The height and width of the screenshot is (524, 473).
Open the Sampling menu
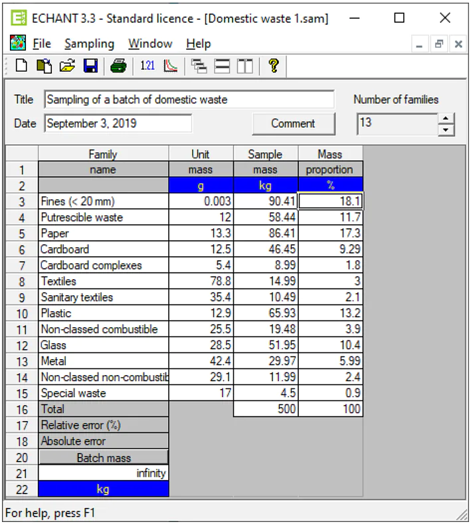(x=89, y=44)
